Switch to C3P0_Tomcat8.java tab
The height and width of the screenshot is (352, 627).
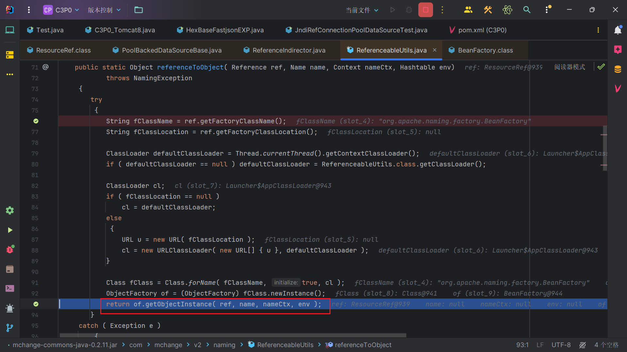click(120, 30)
